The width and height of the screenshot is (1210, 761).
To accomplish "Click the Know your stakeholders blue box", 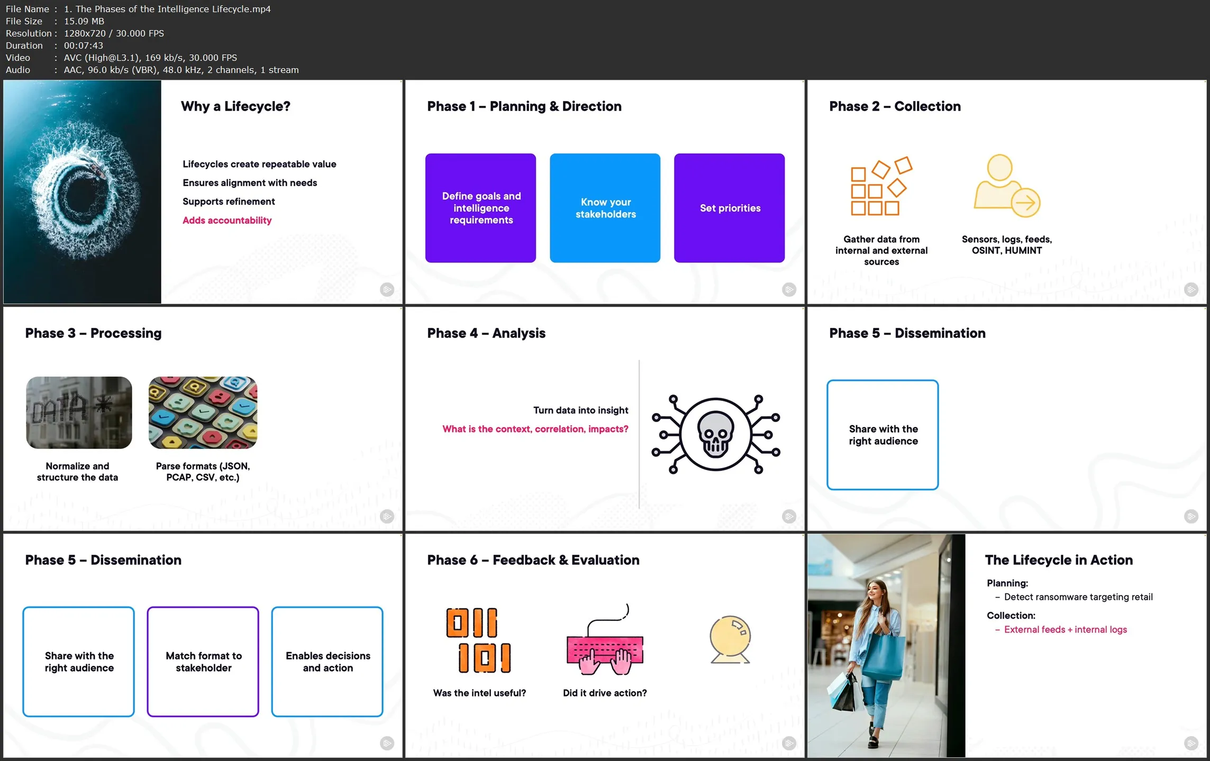I will (x=605, y=208).
